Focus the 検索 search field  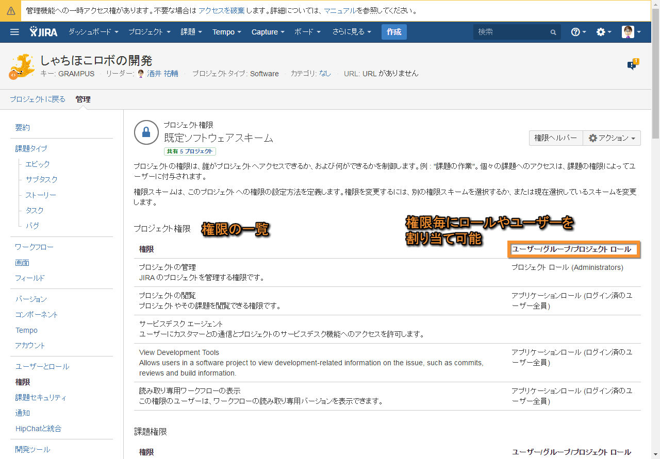(x=517, y=32)
